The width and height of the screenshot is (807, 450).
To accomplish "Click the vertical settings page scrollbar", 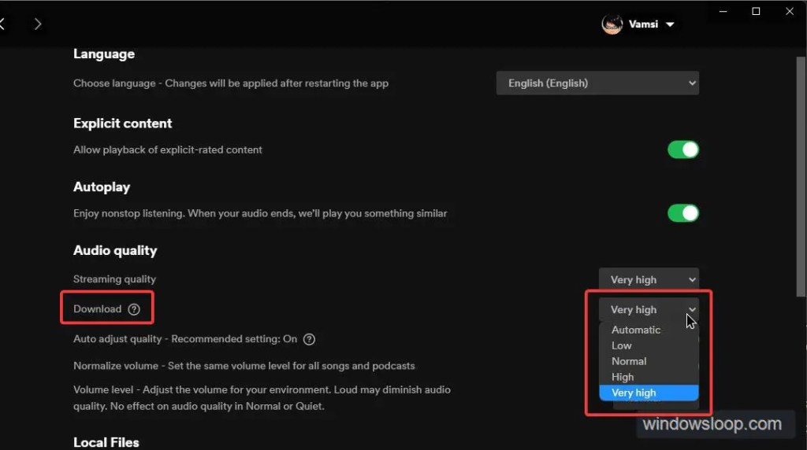I will pyautogui.click(x=801, y=176).
